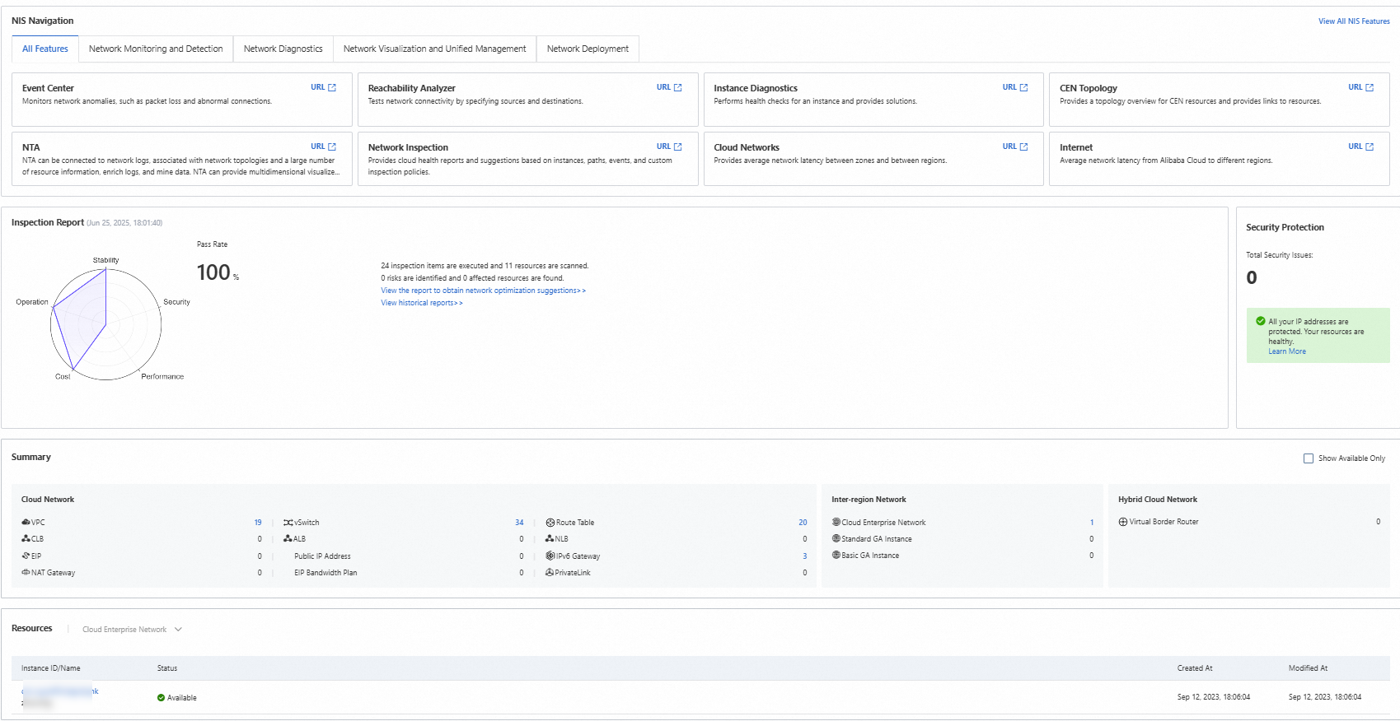Image resolution: width=1400 pixels, height=721 pixels.
Task: Click the Virtual Border Router icon
Action: 1123,522
